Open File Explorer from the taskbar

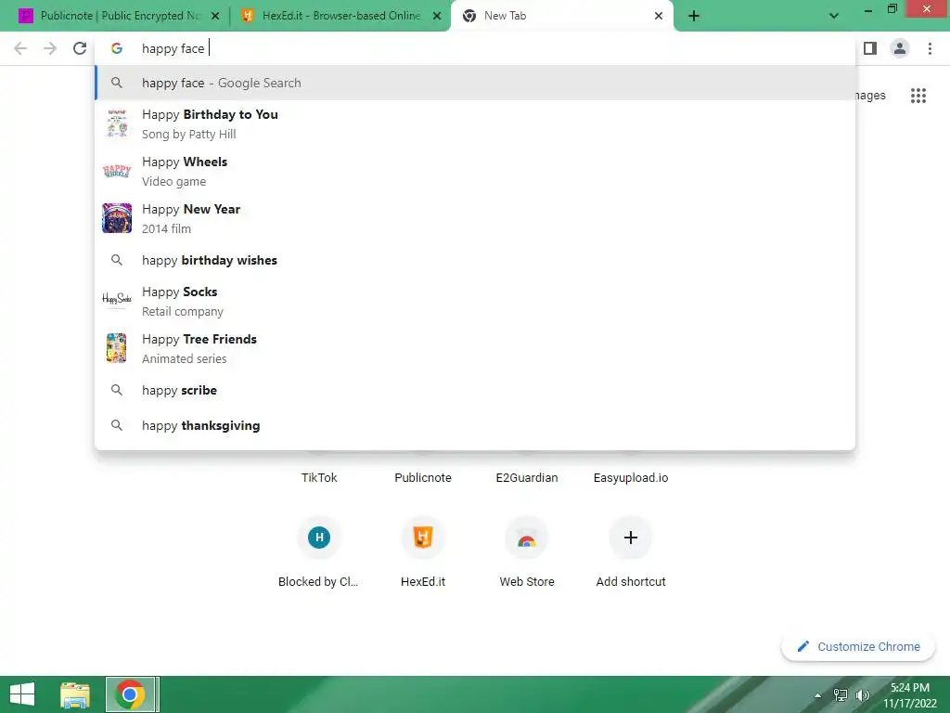75,694
